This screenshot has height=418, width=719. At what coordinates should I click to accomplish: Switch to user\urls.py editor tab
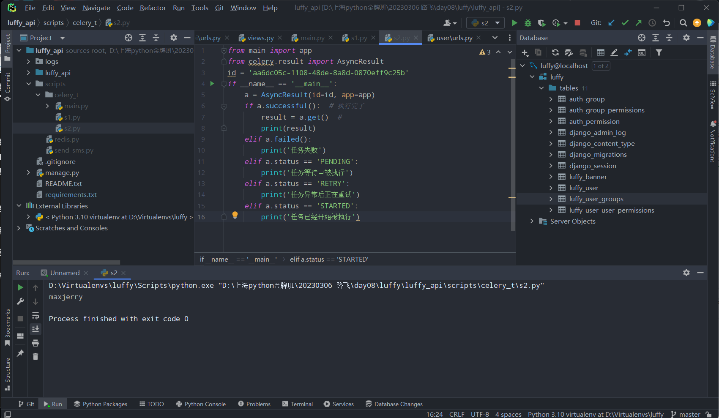pyautogui.click(x=454, y=38)
